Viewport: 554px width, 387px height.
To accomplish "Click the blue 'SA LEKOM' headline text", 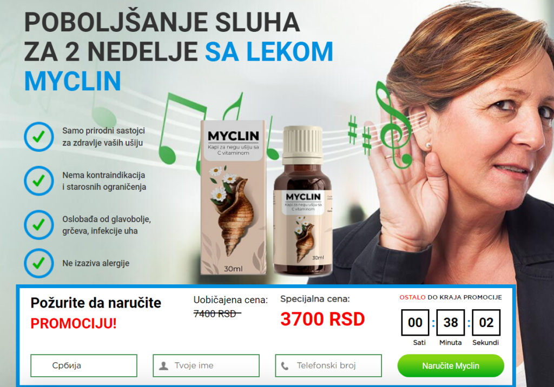I will pos(269,51).
